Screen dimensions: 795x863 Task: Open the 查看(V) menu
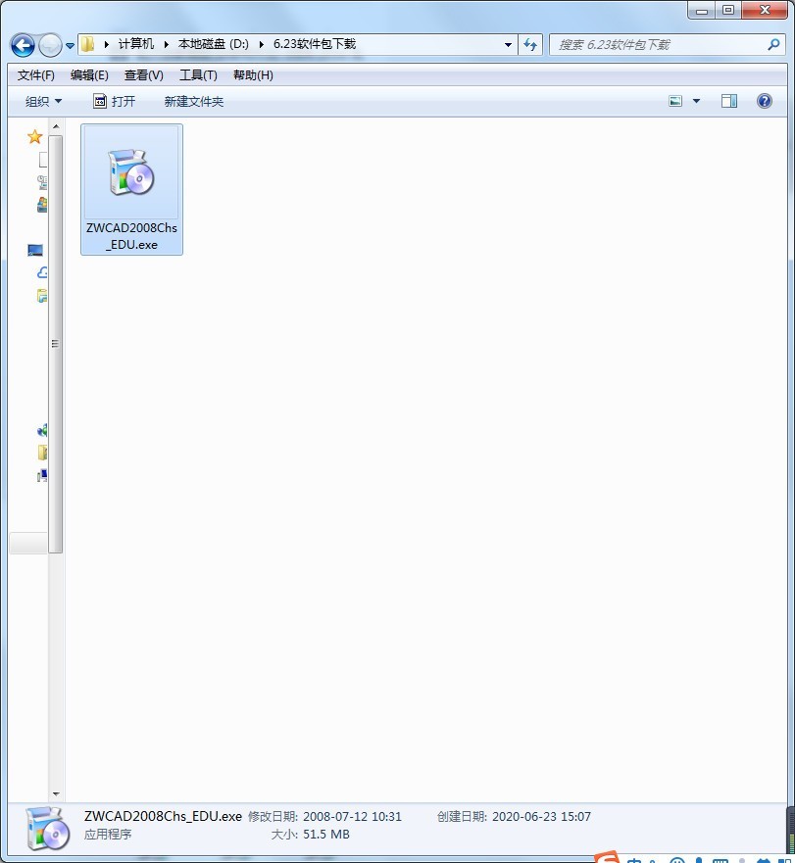[143, 74]
